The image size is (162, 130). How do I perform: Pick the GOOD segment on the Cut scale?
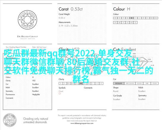click(139, 83)
